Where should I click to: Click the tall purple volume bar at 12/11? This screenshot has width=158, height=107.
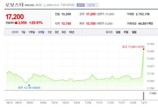coord(144,96)
